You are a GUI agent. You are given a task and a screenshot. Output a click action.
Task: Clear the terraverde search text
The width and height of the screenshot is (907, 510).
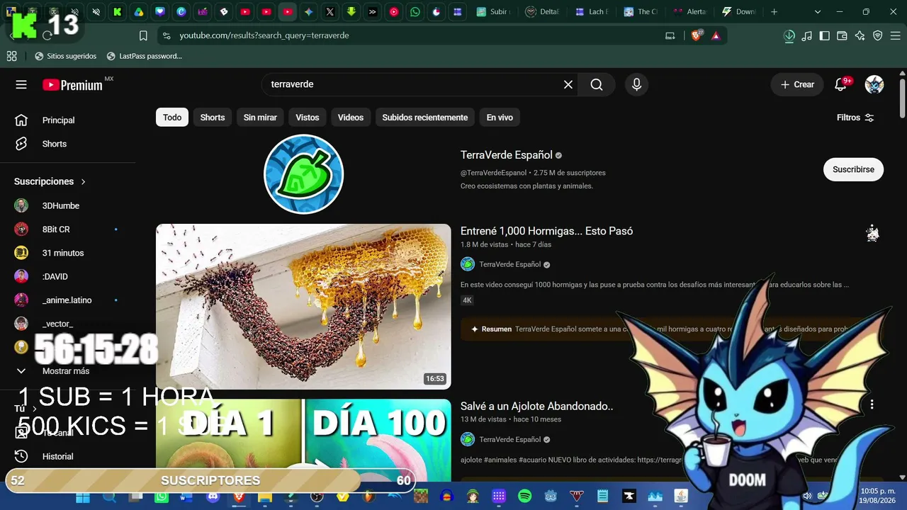coord(568,84)
